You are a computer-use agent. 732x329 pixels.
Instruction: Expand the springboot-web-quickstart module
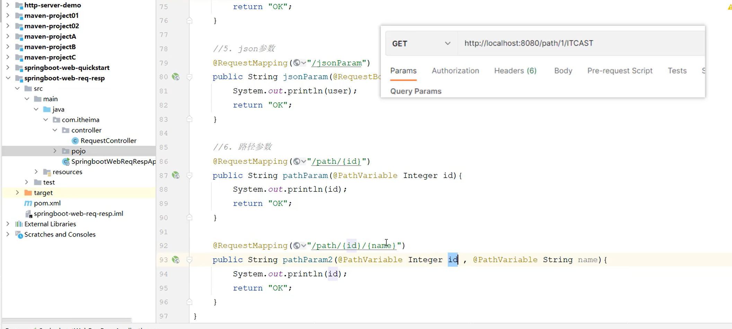[x=8, y=68]
